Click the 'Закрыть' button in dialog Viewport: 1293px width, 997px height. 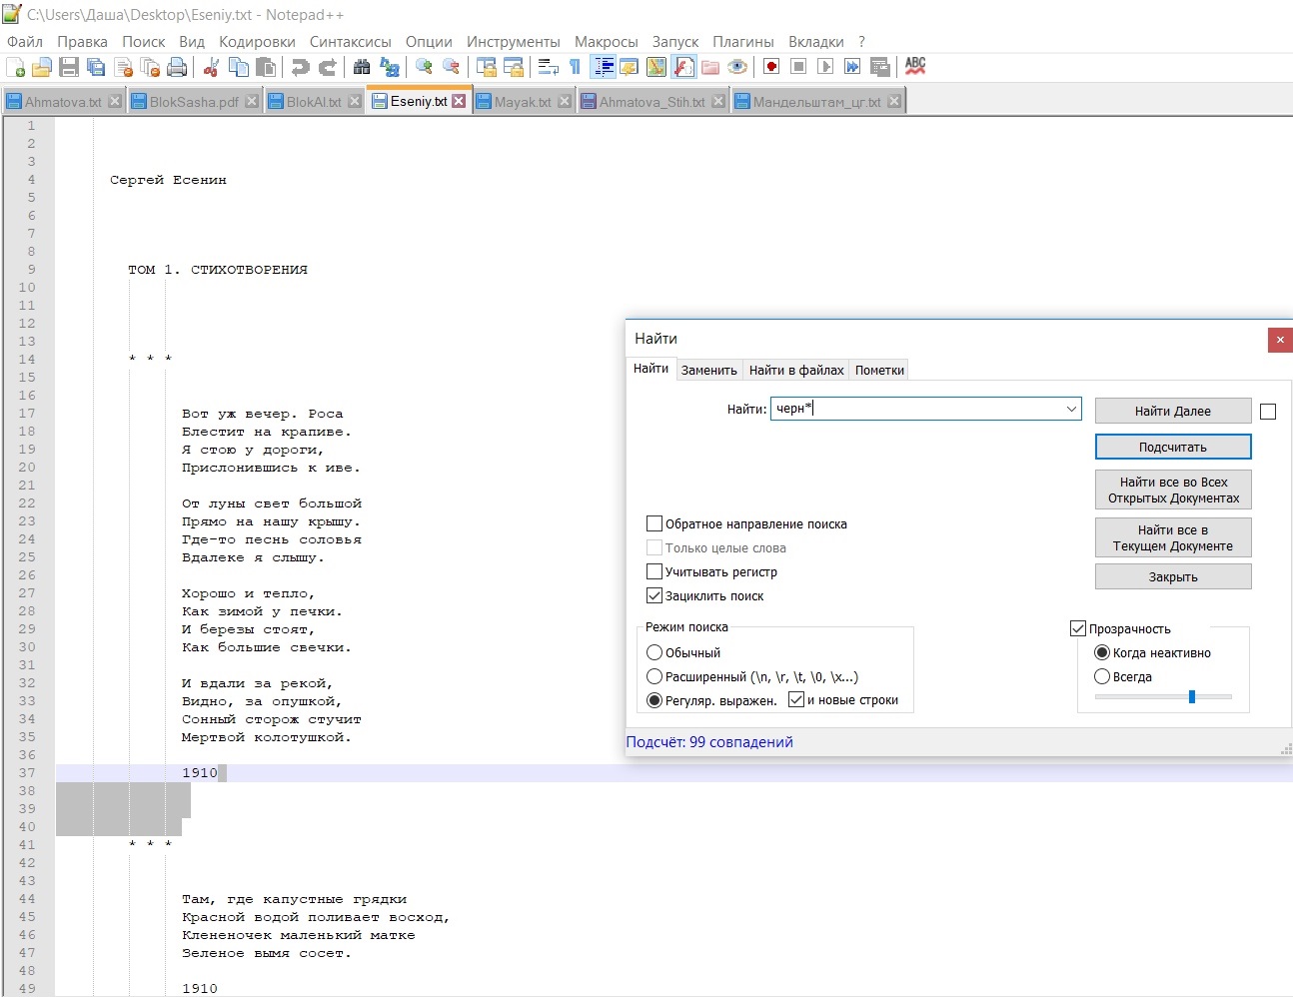click(x=1173, y=576)
